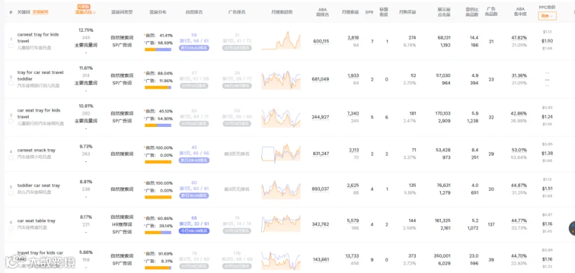Viewport: 575px width, 273px height.
Task: Check the box beside 'car seat table tray'
Action: tap(11, 228)
